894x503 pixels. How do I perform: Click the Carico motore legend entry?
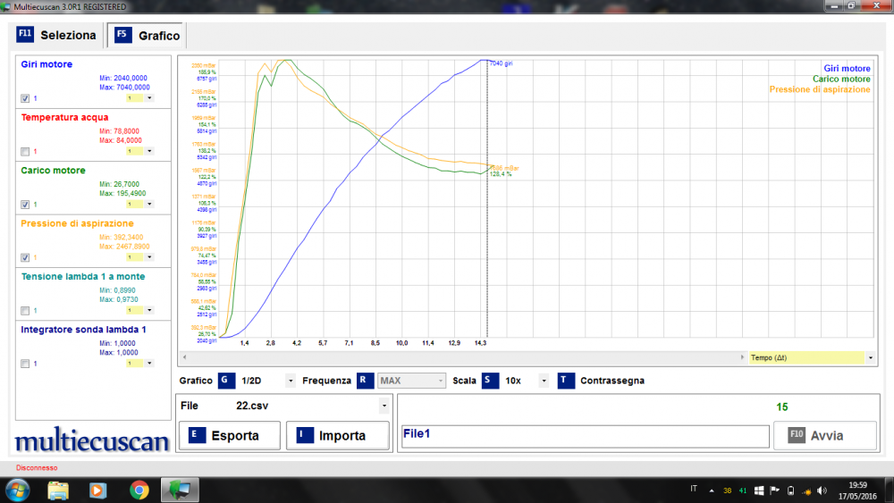(x=841, y=80)
